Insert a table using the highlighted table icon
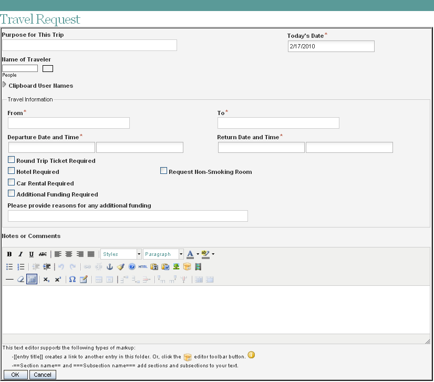The height and width of the screenshot is (382, 434). tap(32, 280)
